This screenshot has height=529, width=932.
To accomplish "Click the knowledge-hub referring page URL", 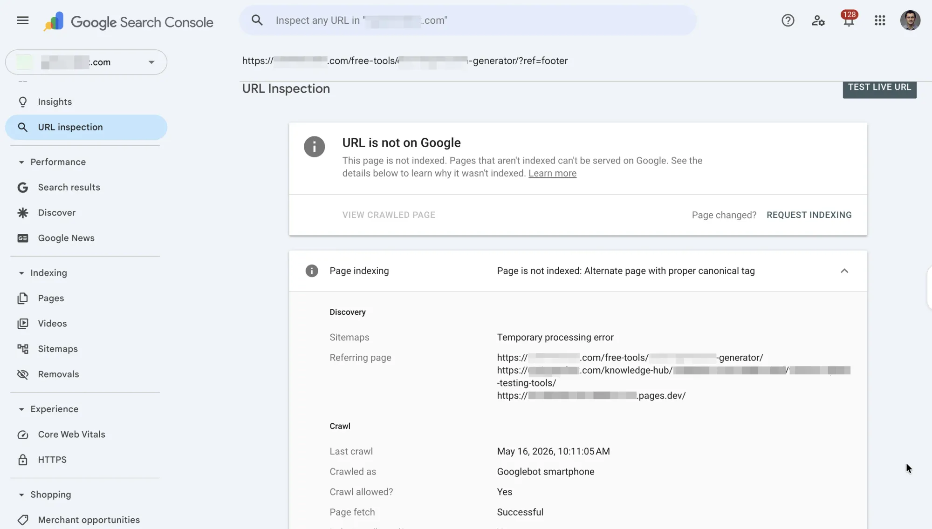I will click(673, 377).
